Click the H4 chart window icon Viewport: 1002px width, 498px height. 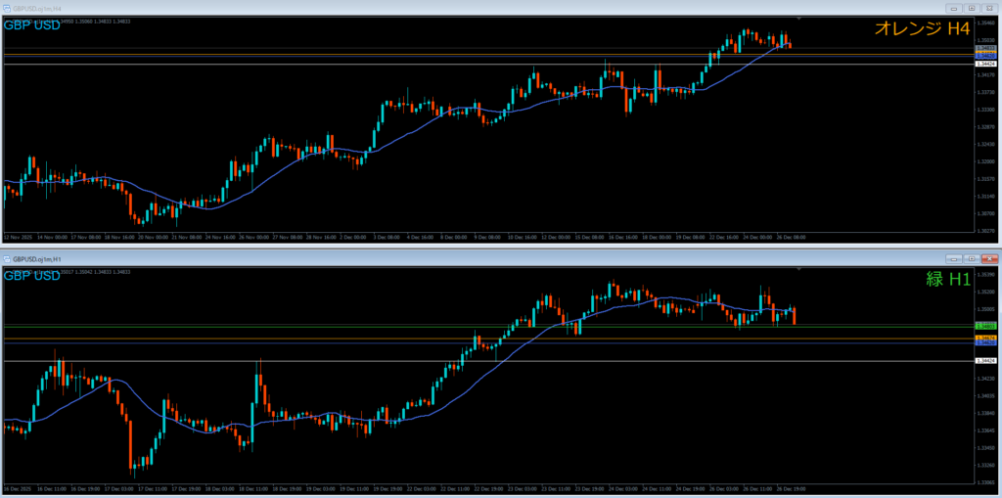(x=8, y=8)
